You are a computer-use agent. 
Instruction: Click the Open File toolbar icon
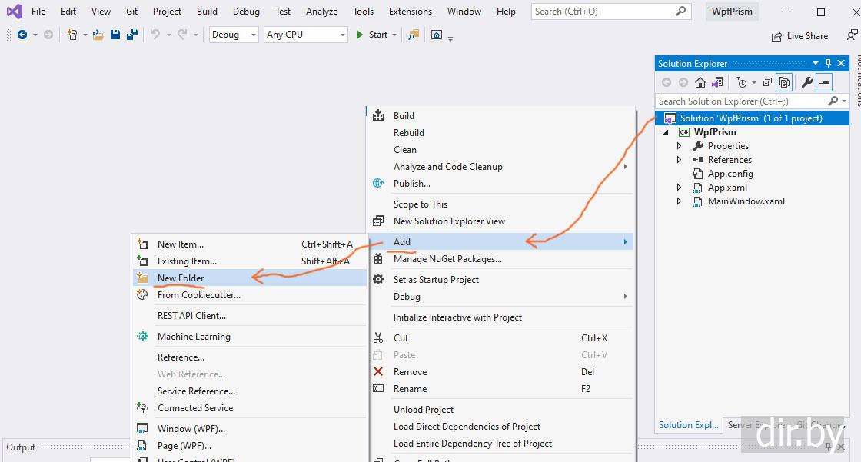pos(98,35)
